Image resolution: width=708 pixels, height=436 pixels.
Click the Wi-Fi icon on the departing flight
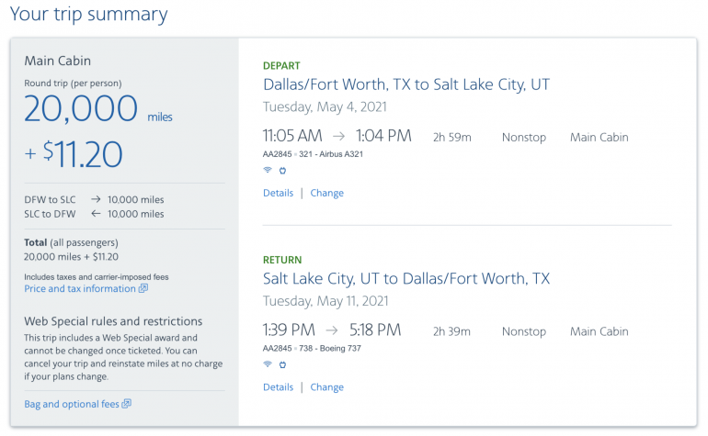268,170
